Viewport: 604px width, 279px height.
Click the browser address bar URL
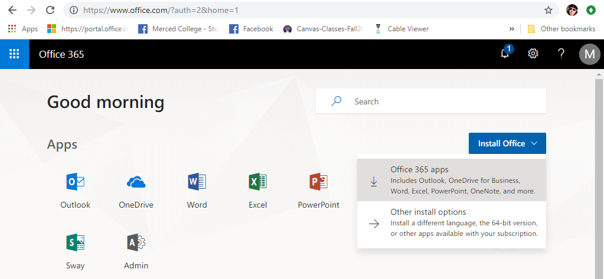point(161,11)
